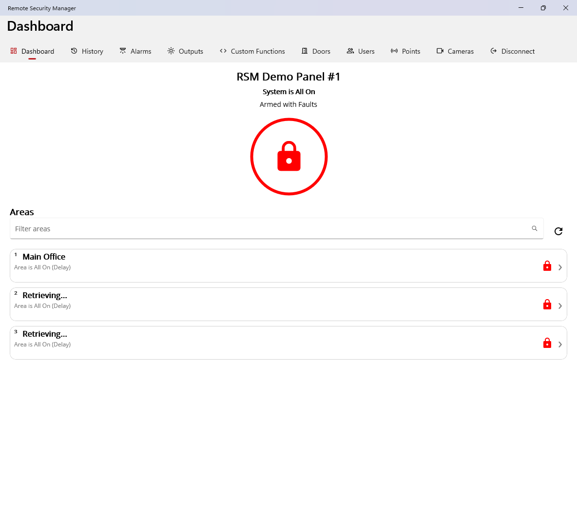Image resolution: width=577 pixels, height=527 pixels.
Task: Click the red lock icon for Main Office
Action: [547, 266]
